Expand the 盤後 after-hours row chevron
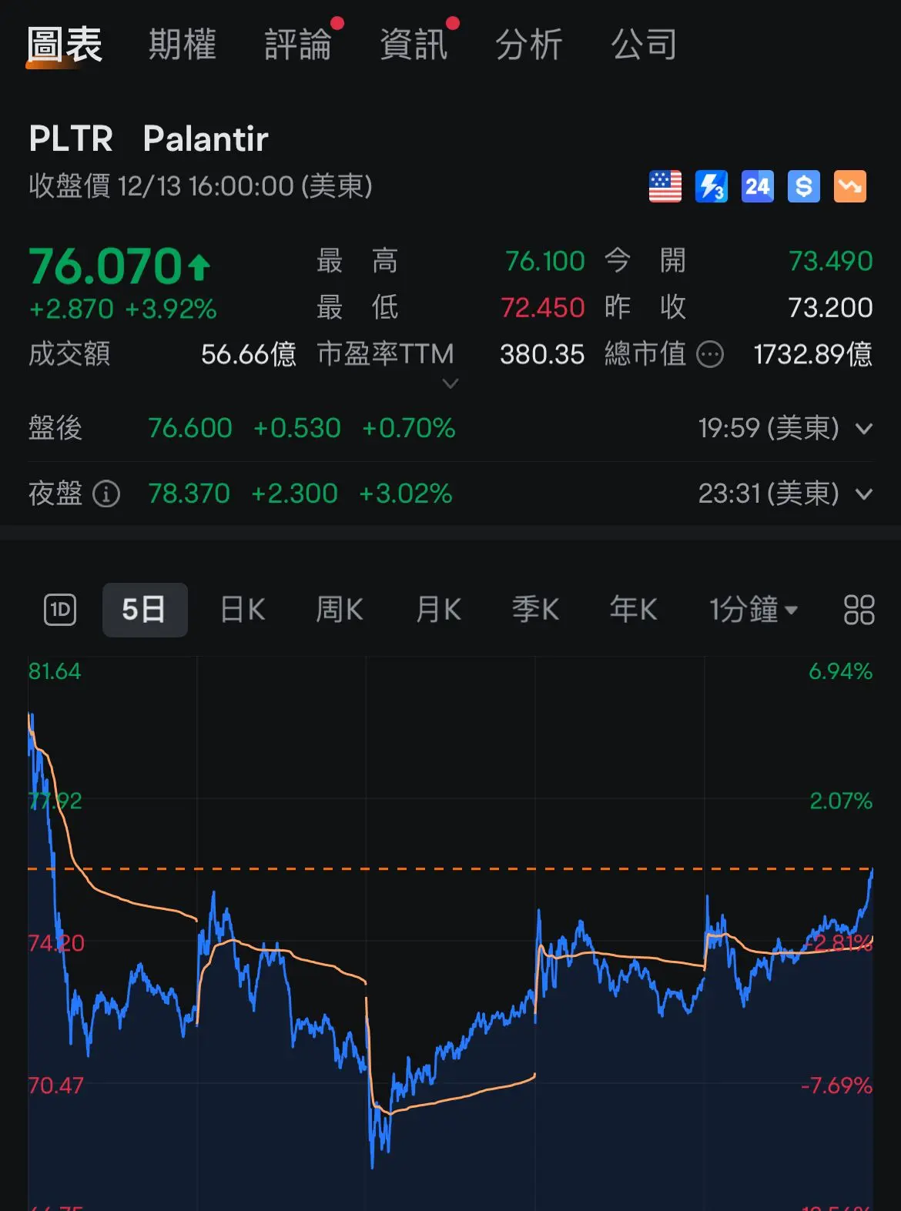Viewport: 901px width, 1211px height. pos(864,429)
